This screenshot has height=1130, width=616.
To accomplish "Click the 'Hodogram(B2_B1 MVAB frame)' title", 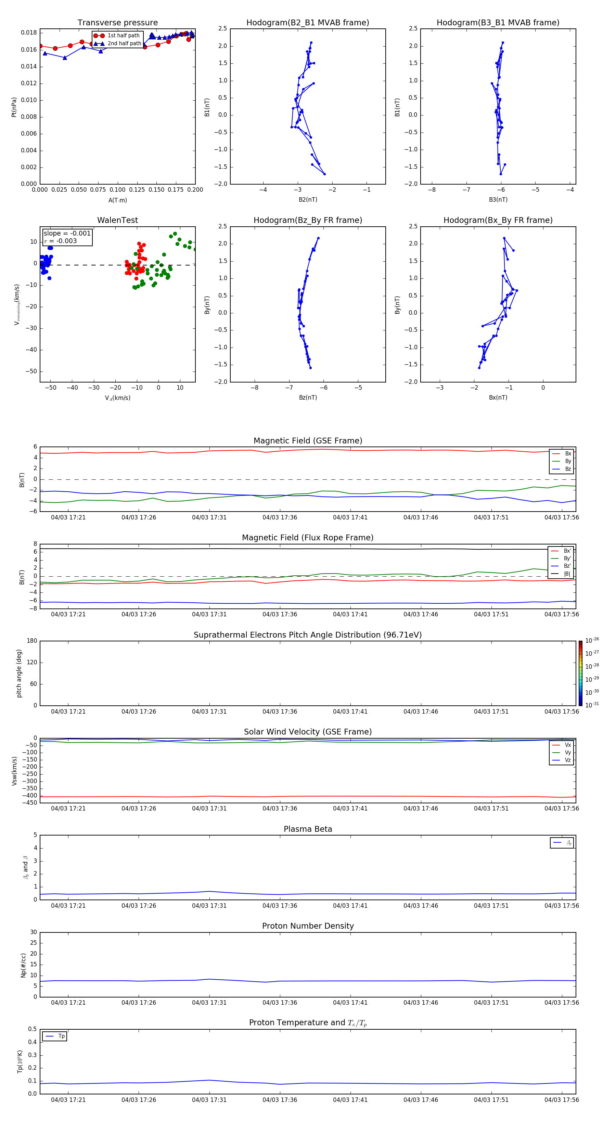I will [x=308, y=22].
